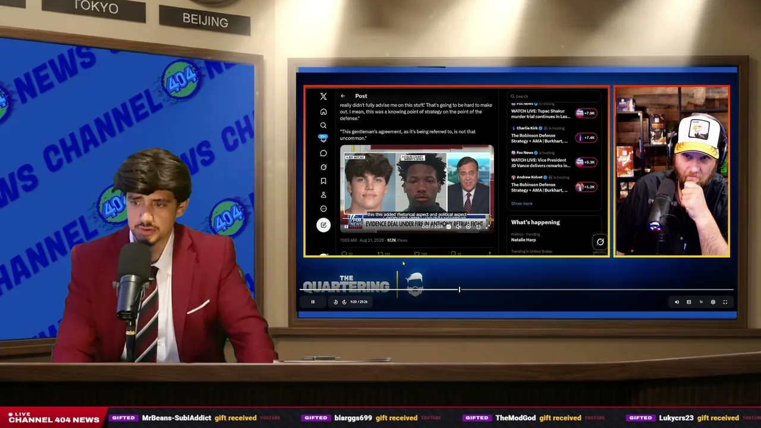The image size is (761, 428).
Task: Click the +7.9K listeners badge
Action: 586,113
